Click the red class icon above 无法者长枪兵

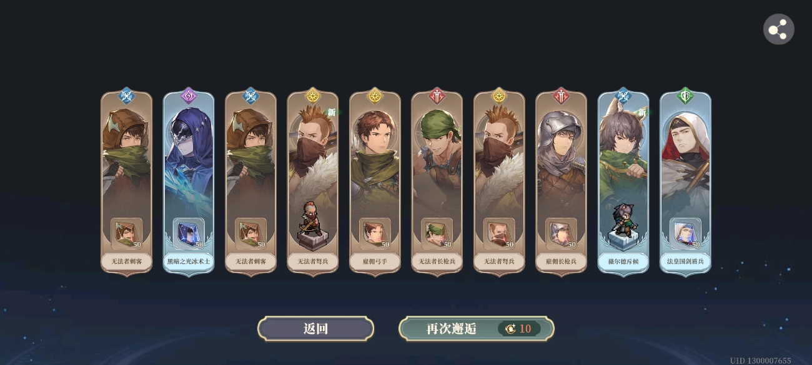[437, 96]
